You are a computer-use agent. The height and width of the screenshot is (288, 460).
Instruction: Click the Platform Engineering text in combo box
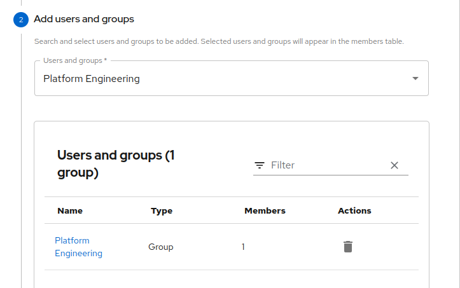coord(92,79)
